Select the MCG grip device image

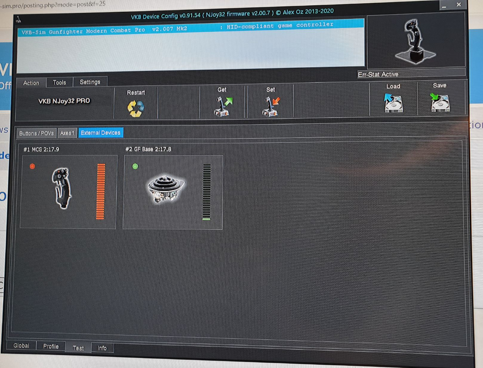coord(63,188)
